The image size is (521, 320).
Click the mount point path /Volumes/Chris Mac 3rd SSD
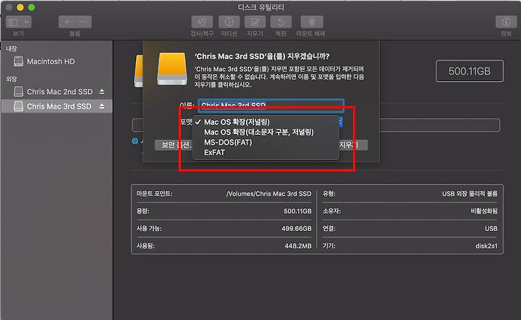pos(268,194)
